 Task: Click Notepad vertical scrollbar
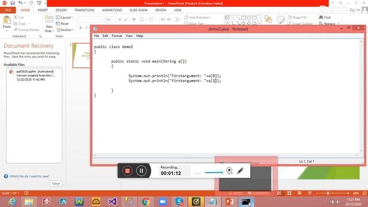(361, 96)
